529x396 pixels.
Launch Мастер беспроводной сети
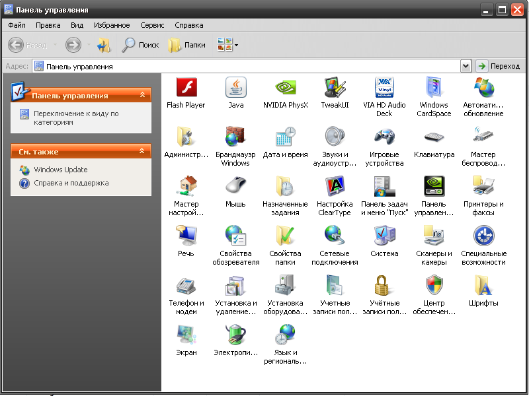coord(483,147)
